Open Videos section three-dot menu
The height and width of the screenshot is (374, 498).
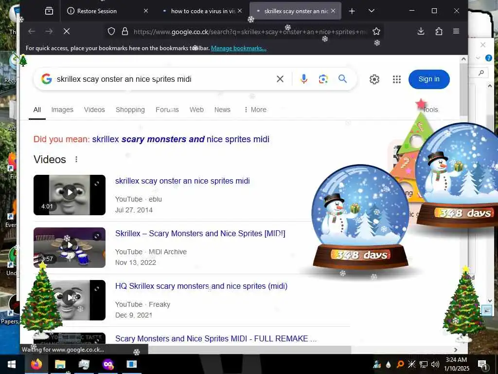[x=76, y=159]
